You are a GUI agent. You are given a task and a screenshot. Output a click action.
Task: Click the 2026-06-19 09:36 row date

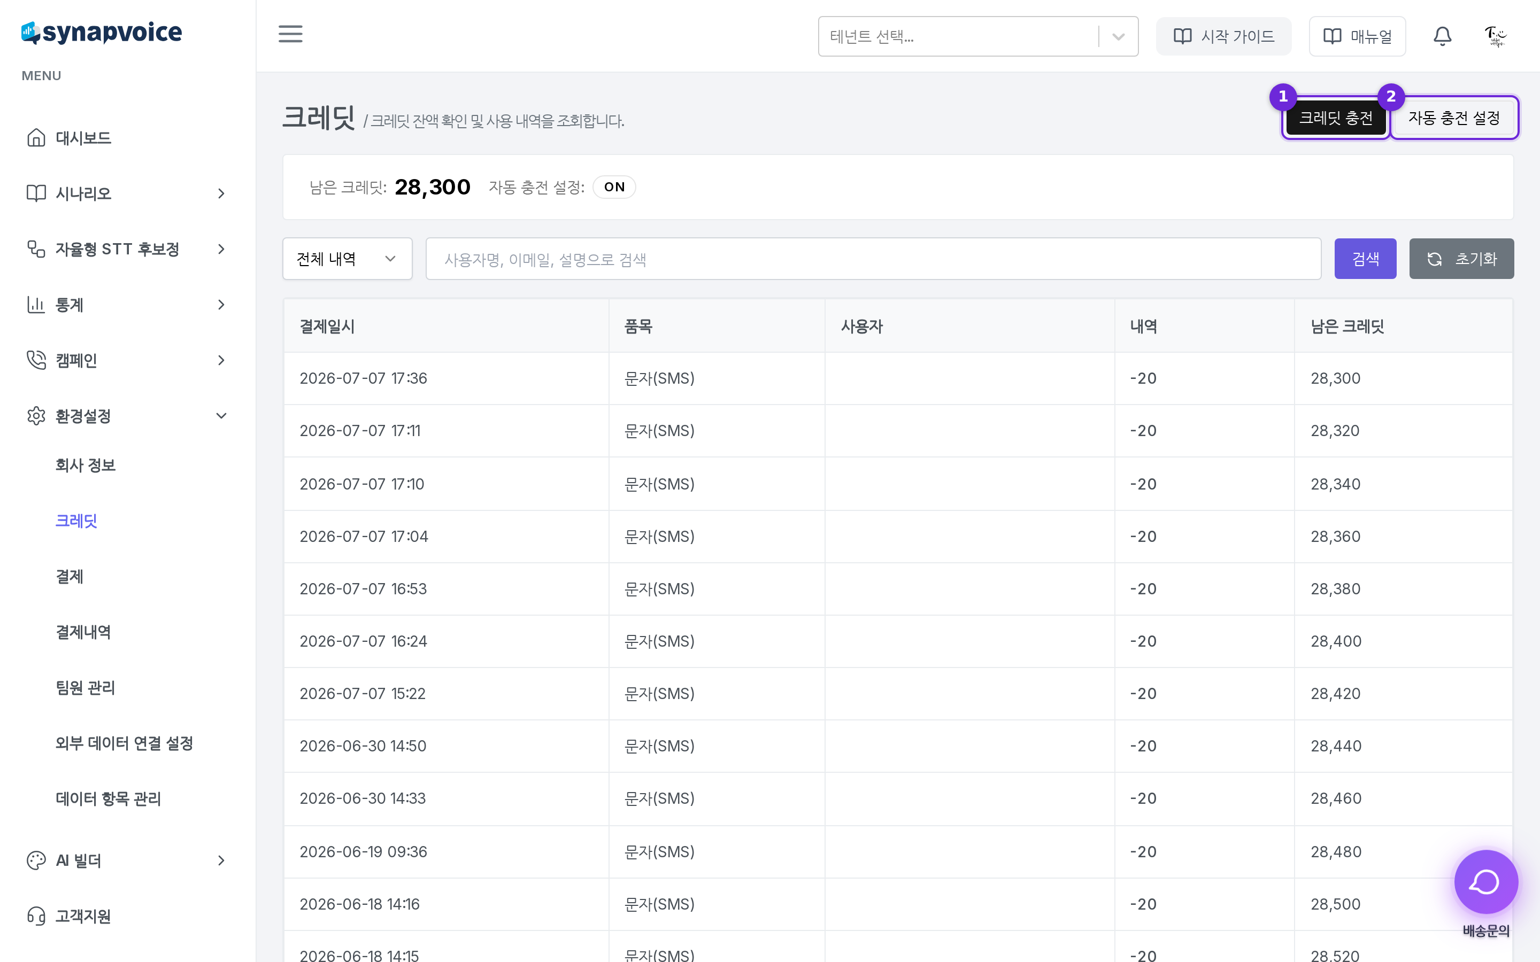tap(364, 851)
